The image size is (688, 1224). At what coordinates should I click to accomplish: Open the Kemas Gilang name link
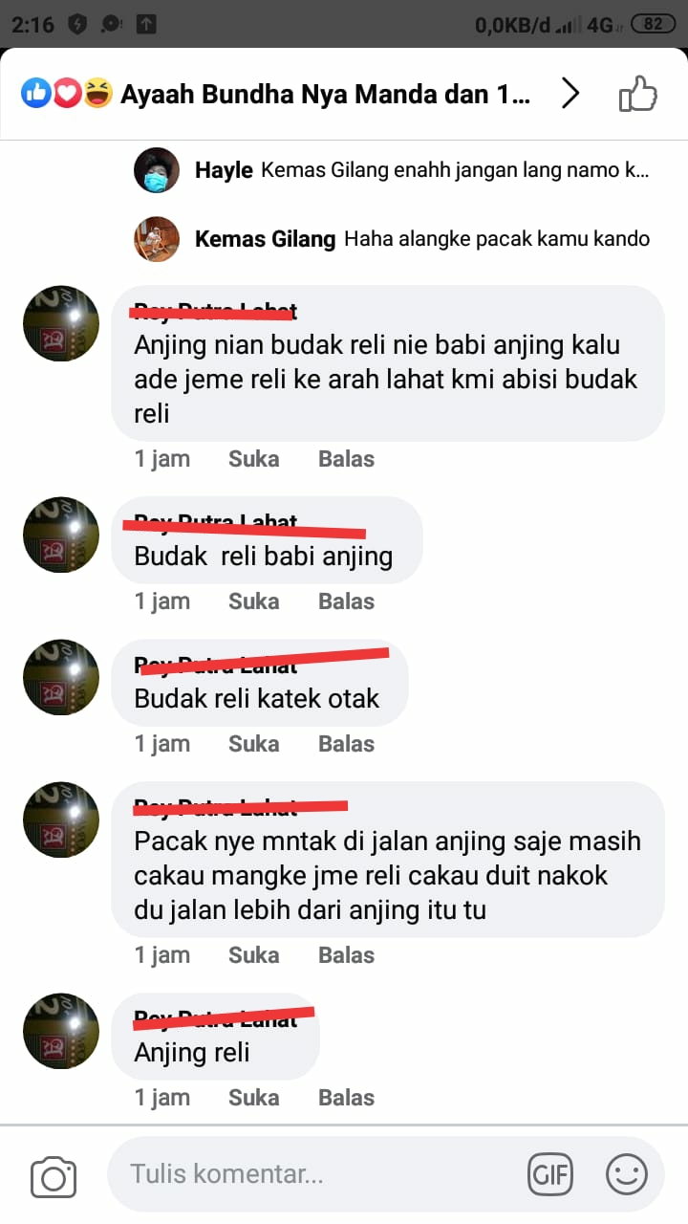265,240
